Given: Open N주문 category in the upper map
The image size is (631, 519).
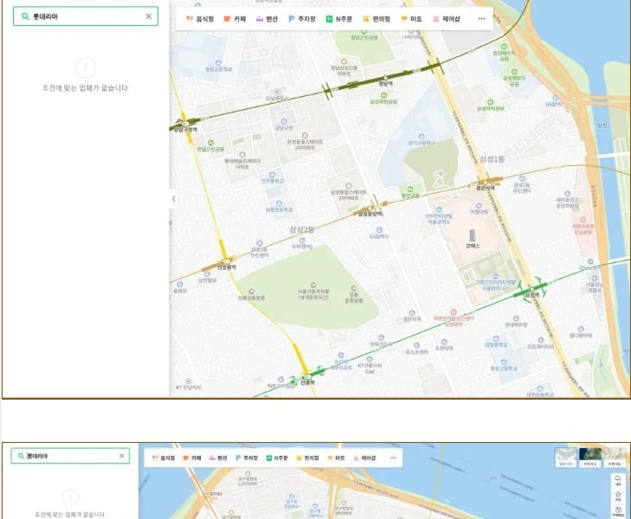Looking at the screenshot, I should click(x=339, y=18).
